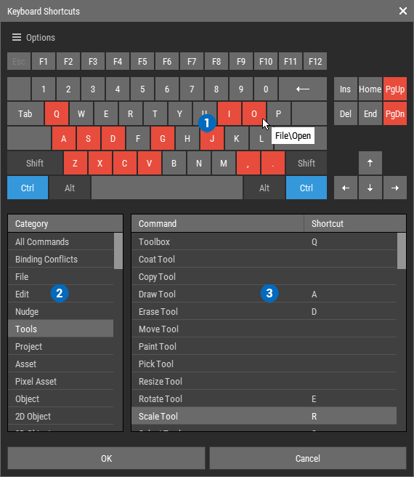This screenshot has height=477, width=414.
Task: Click the F1 key
Action: tap(44, 61)
